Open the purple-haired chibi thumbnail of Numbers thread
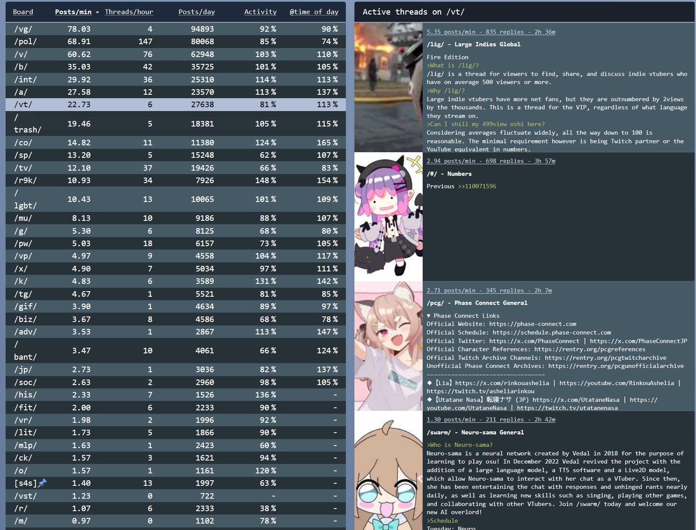Image resolution: width=696 pixels, height=530 pixels. click(x=388, y=217)
